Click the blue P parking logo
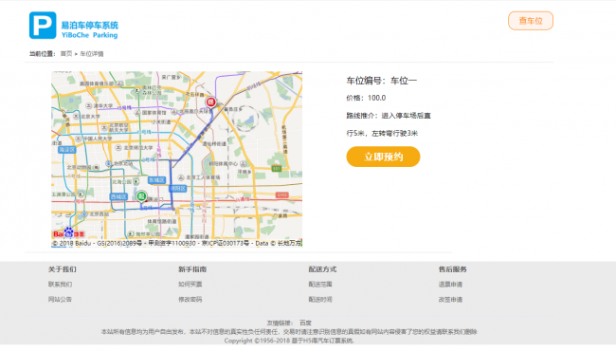This screenshot has height=351, width=616. 43,26
